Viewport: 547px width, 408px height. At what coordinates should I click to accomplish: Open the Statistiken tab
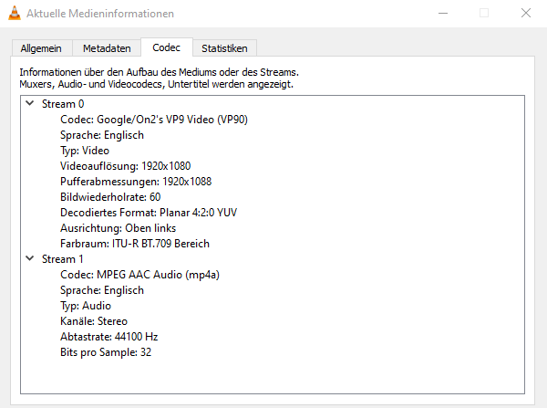(x=224, y=48)
